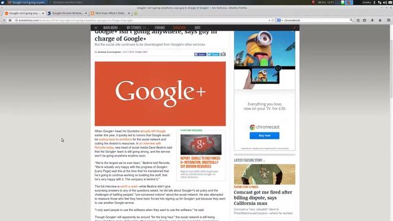
Task: Click the red recording tray icon
Action: [x=313, y=2]
